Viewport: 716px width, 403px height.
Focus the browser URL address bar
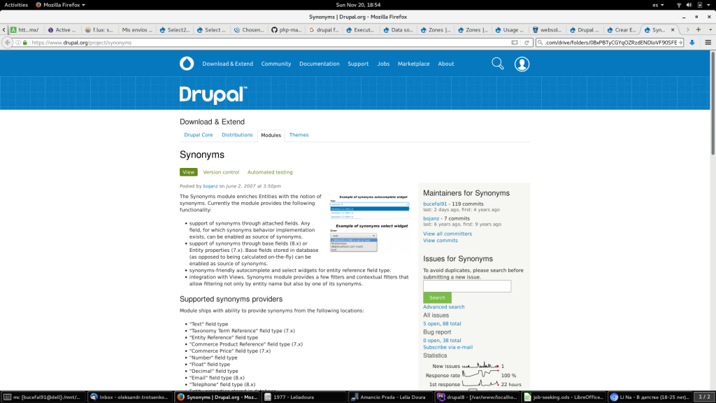269,43
